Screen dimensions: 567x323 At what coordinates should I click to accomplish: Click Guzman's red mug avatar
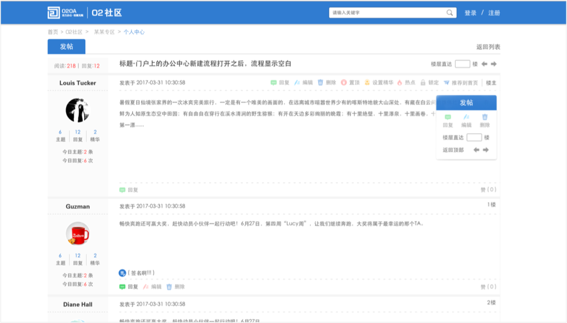[77, 233]
